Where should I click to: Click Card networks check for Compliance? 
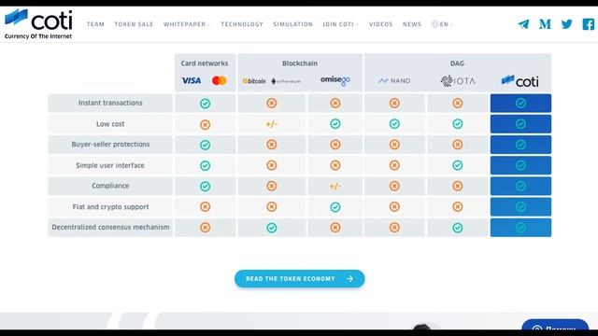click(206, 187)
